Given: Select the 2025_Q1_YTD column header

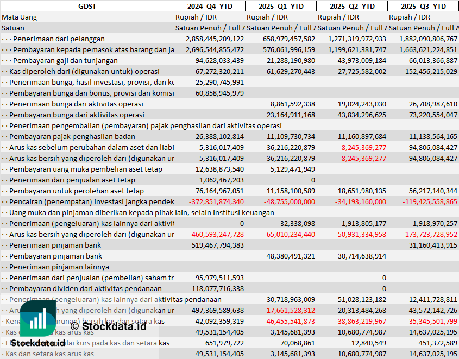Looking at the screenshot, I should [x=281, y=6].
